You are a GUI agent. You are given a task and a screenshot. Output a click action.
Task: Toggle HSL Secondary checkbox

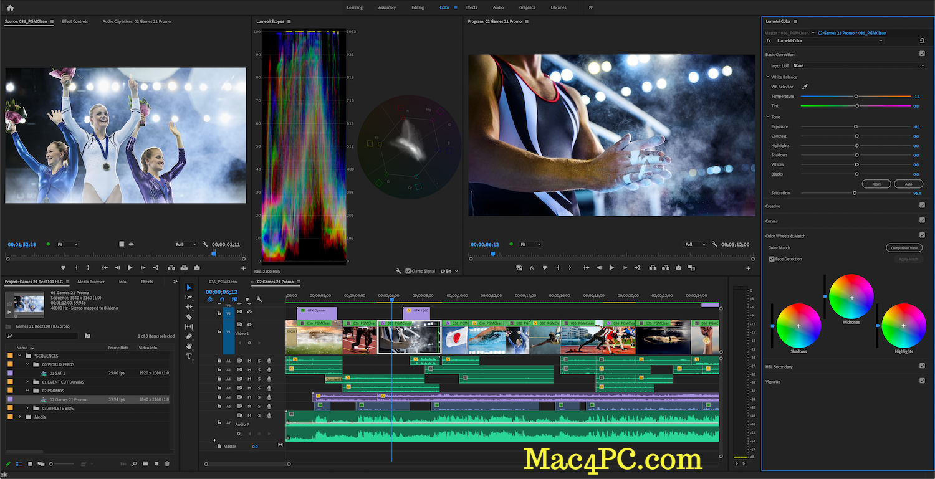[x=922, y=366]
